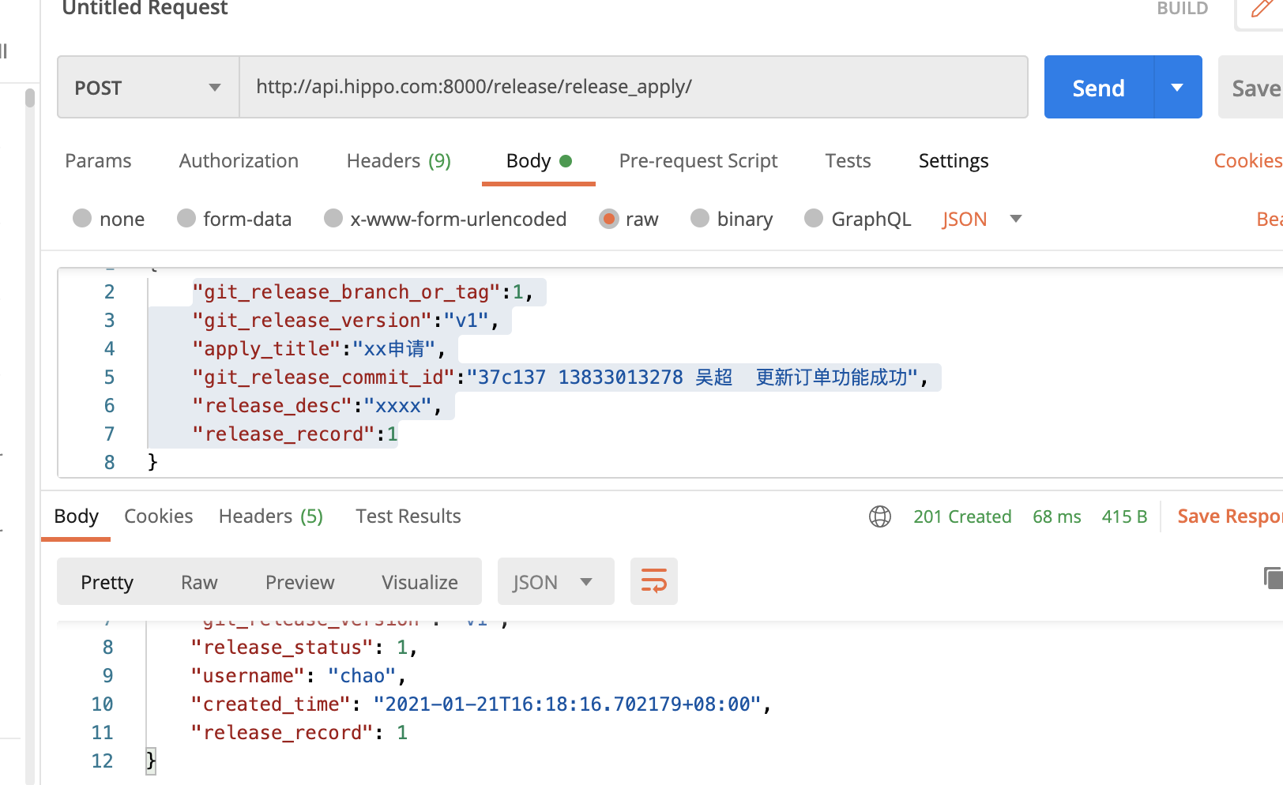
Task: Switch response view to Pretty
Action: [x=107, y=583]
